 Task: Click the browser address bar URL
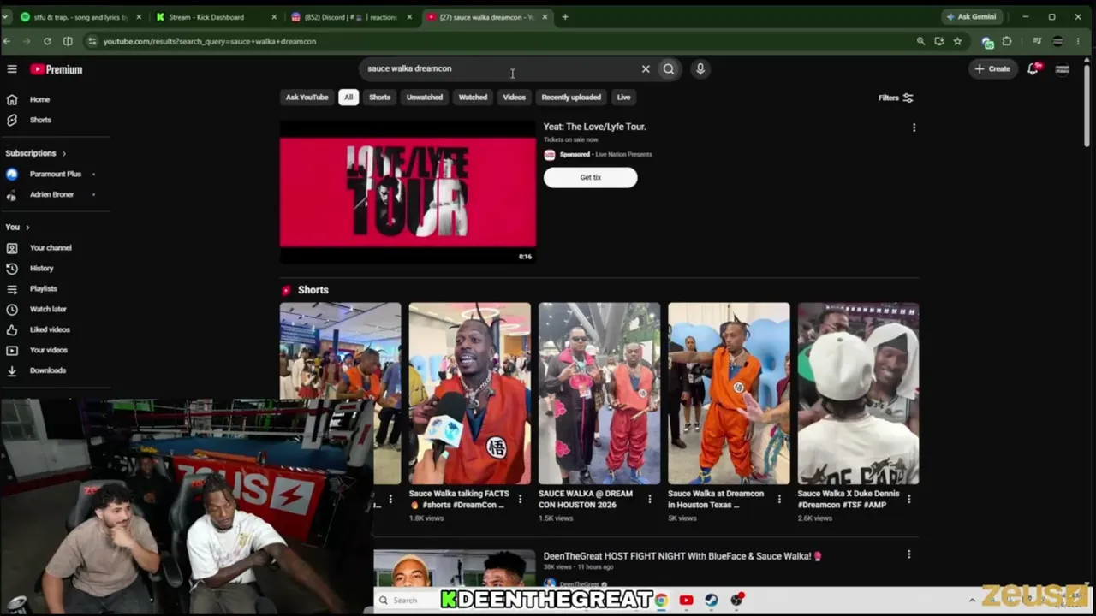pos(210,41)
